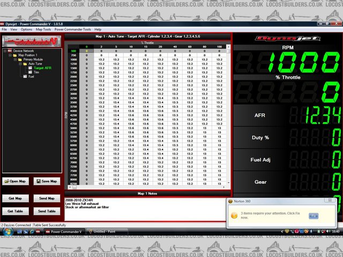Click the Primary Module folder icon
The height and width of the screenshot is (257, 343).
tap(20, 59)
